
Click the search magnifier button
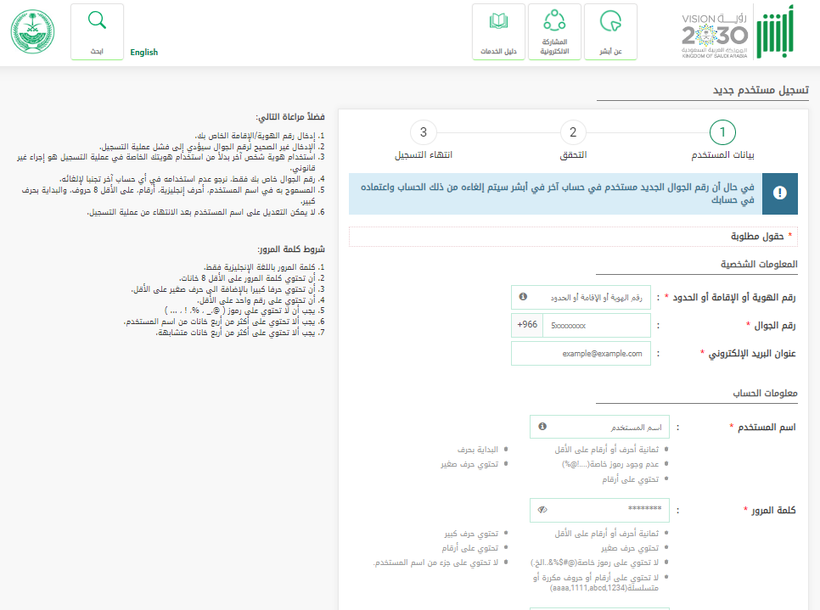(98, 31)
